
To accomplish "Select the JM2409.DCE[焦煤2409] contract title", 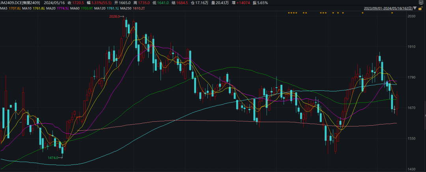I will (x=20, y=3).
